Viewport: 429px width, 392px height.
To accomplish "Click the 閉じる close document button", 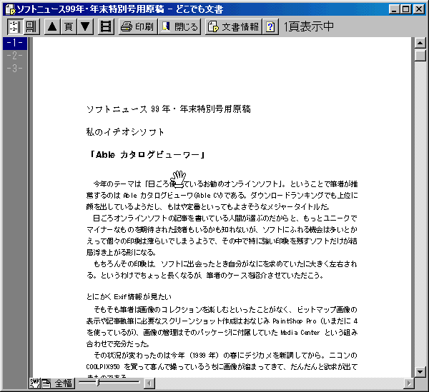I will pyautogui.click(x=179, y=26).
